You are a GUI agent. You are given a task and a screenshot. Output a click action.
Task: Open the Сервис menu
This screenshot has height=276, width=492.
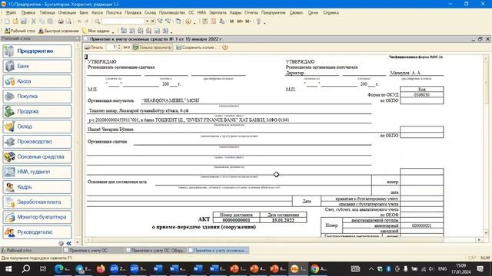296,12
